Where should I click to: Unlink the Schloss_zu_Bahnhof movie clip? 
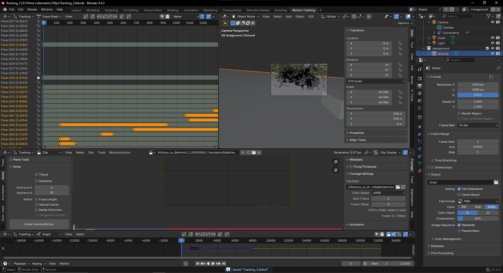pos(259,152)
